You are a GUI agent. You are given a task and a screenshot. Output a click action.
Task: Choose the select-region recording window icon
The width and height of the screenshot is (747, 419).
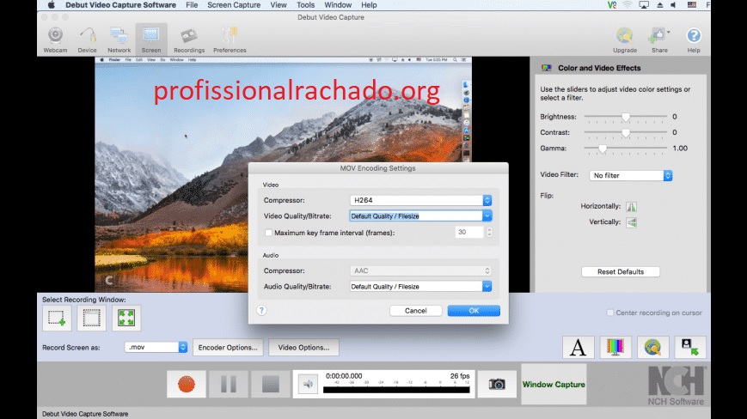57,318
